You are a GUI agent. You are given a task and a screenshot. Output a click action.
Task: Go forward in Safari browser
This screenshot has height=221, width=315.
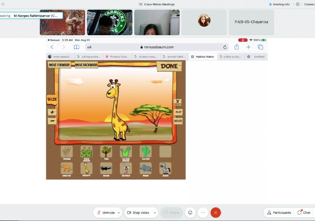64,47
